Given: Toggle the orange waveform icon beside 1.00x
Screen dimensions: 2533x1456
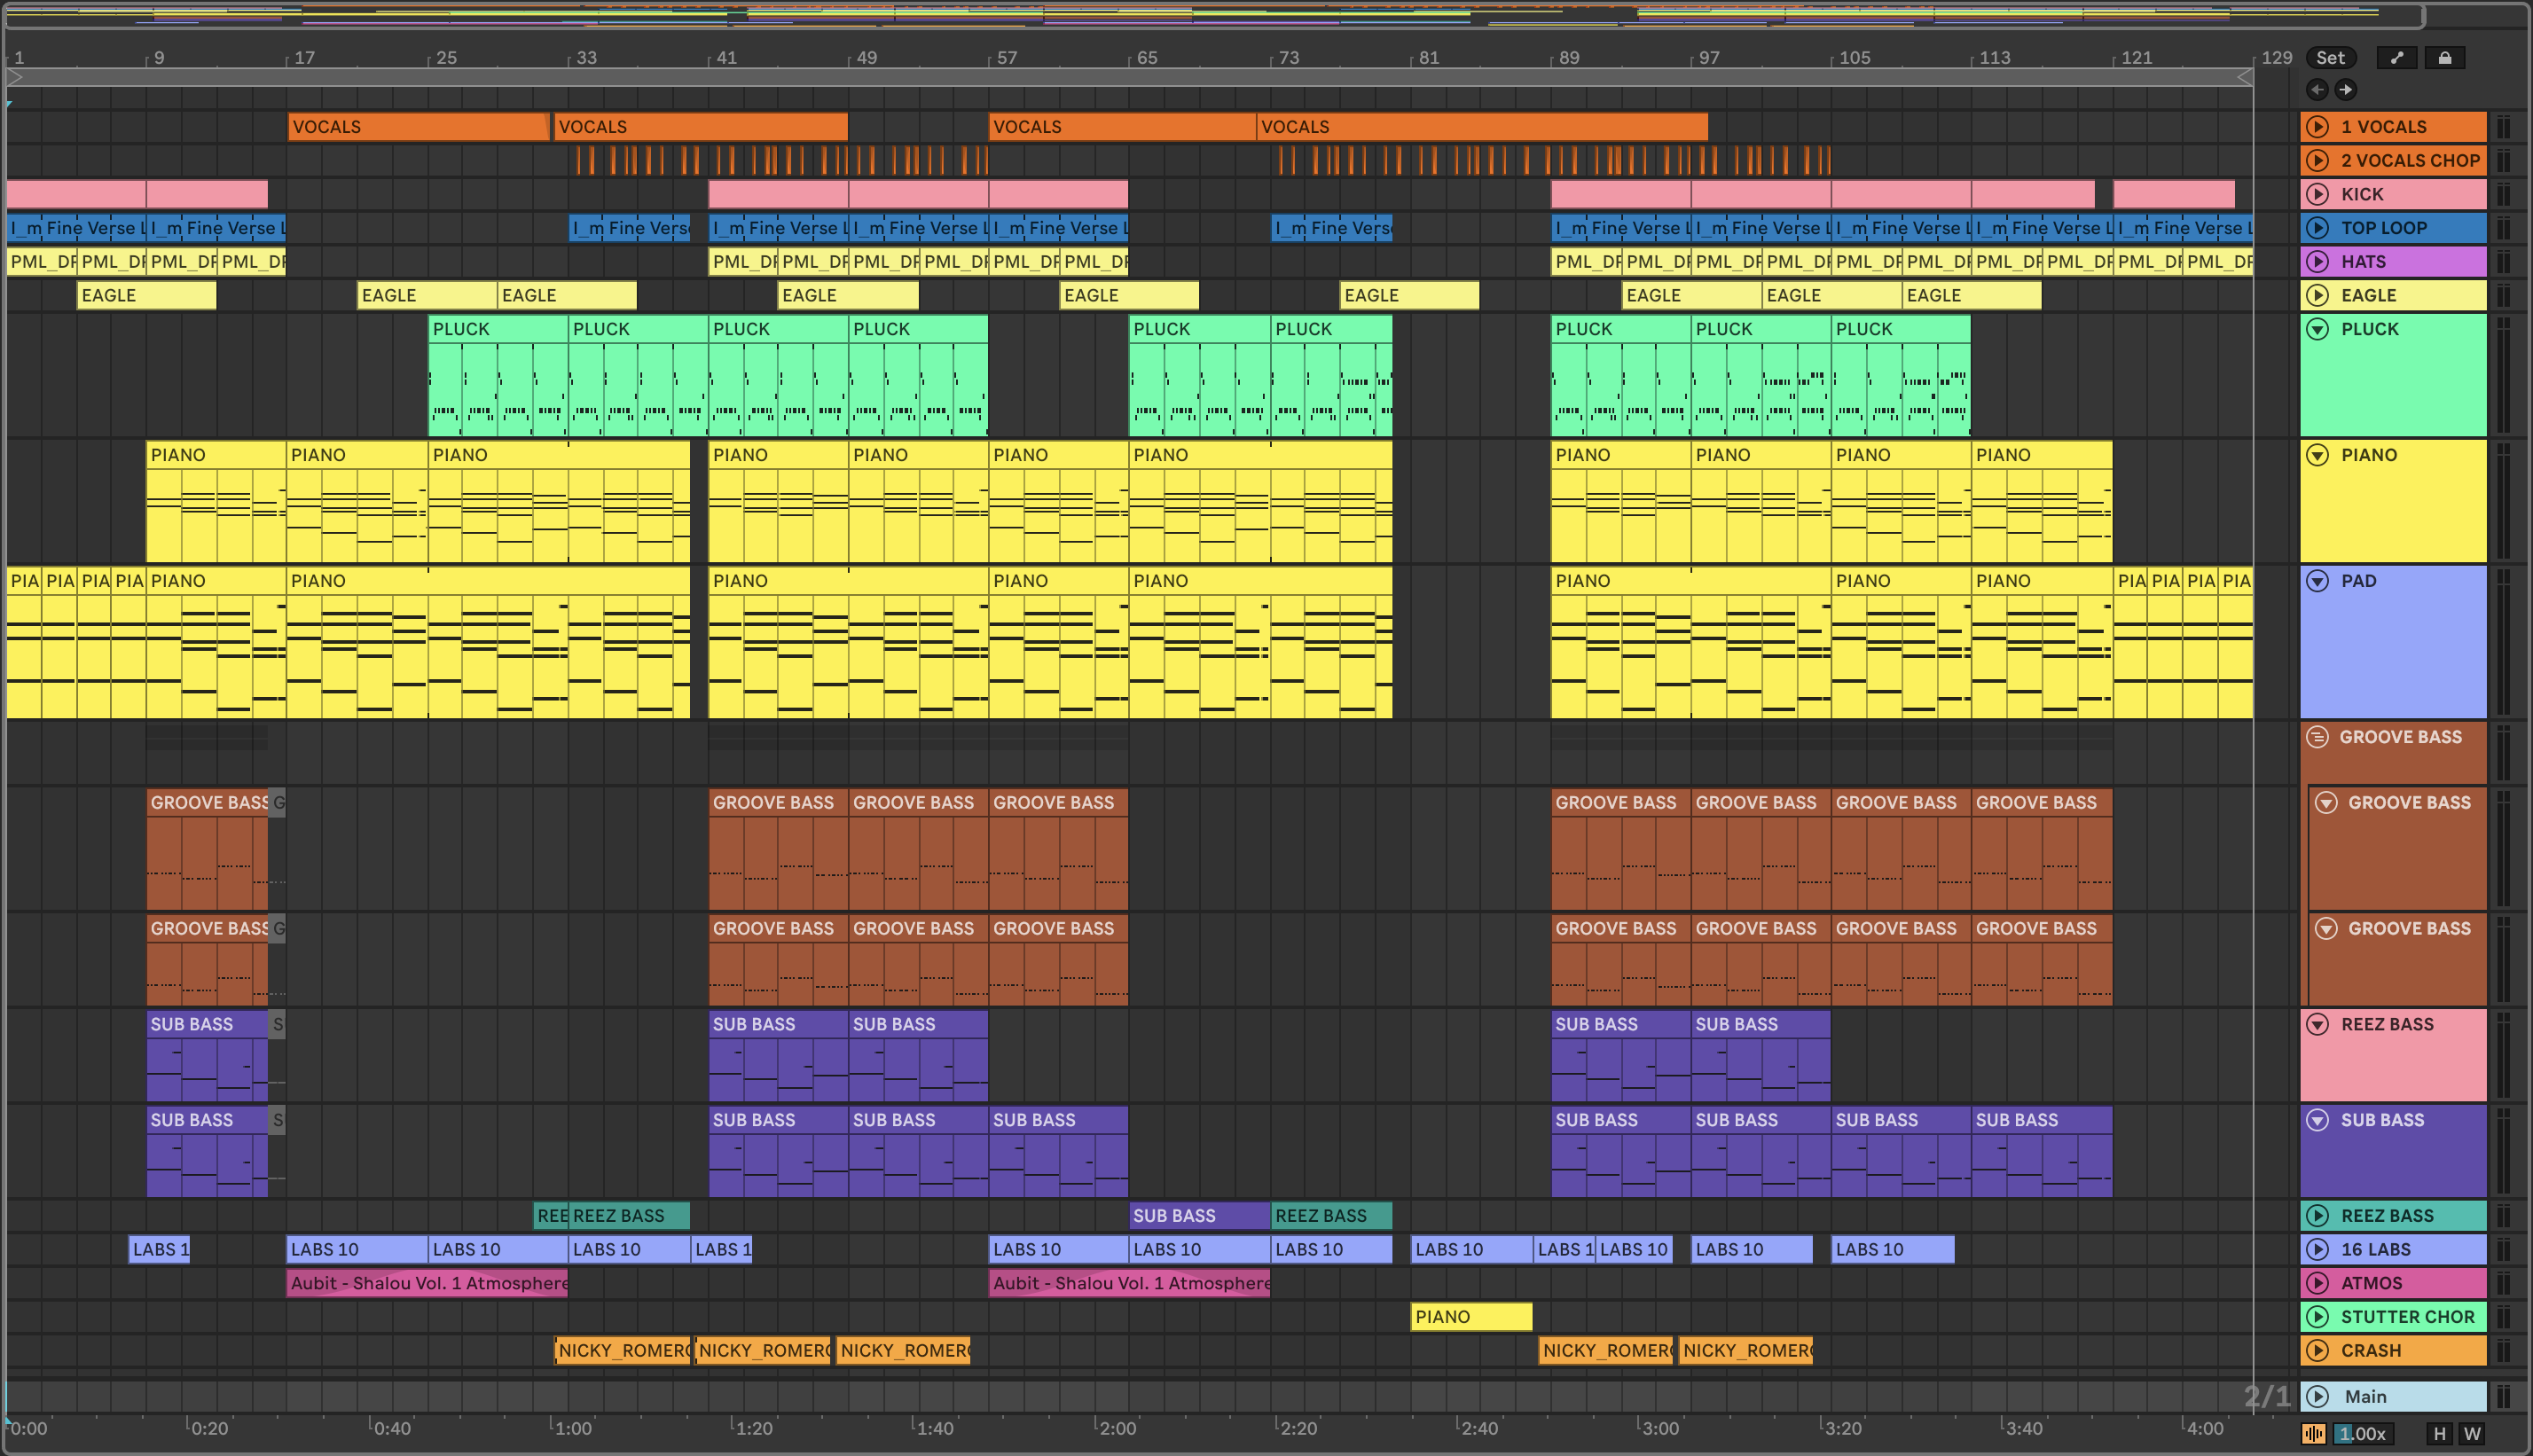Looking at the screenshot, I should click(x=2314, y=1434).
